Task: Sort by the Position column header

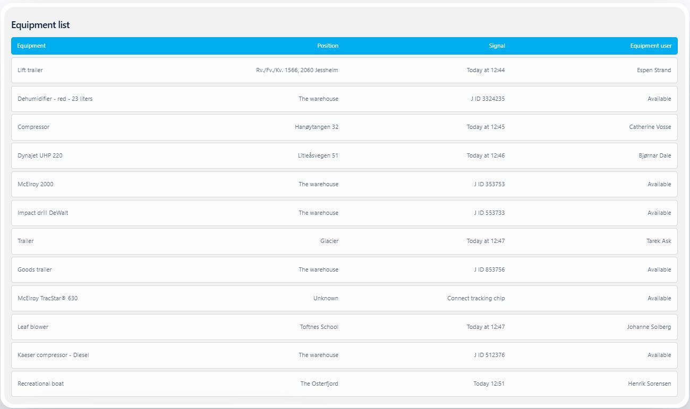Action: point(327,46)
